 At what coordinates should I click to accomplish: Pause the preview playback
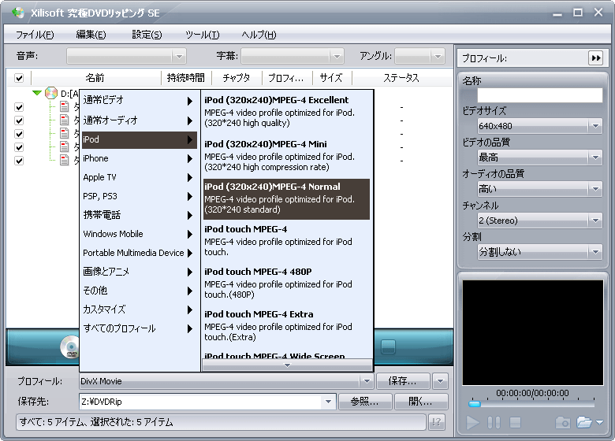(494, 423)
